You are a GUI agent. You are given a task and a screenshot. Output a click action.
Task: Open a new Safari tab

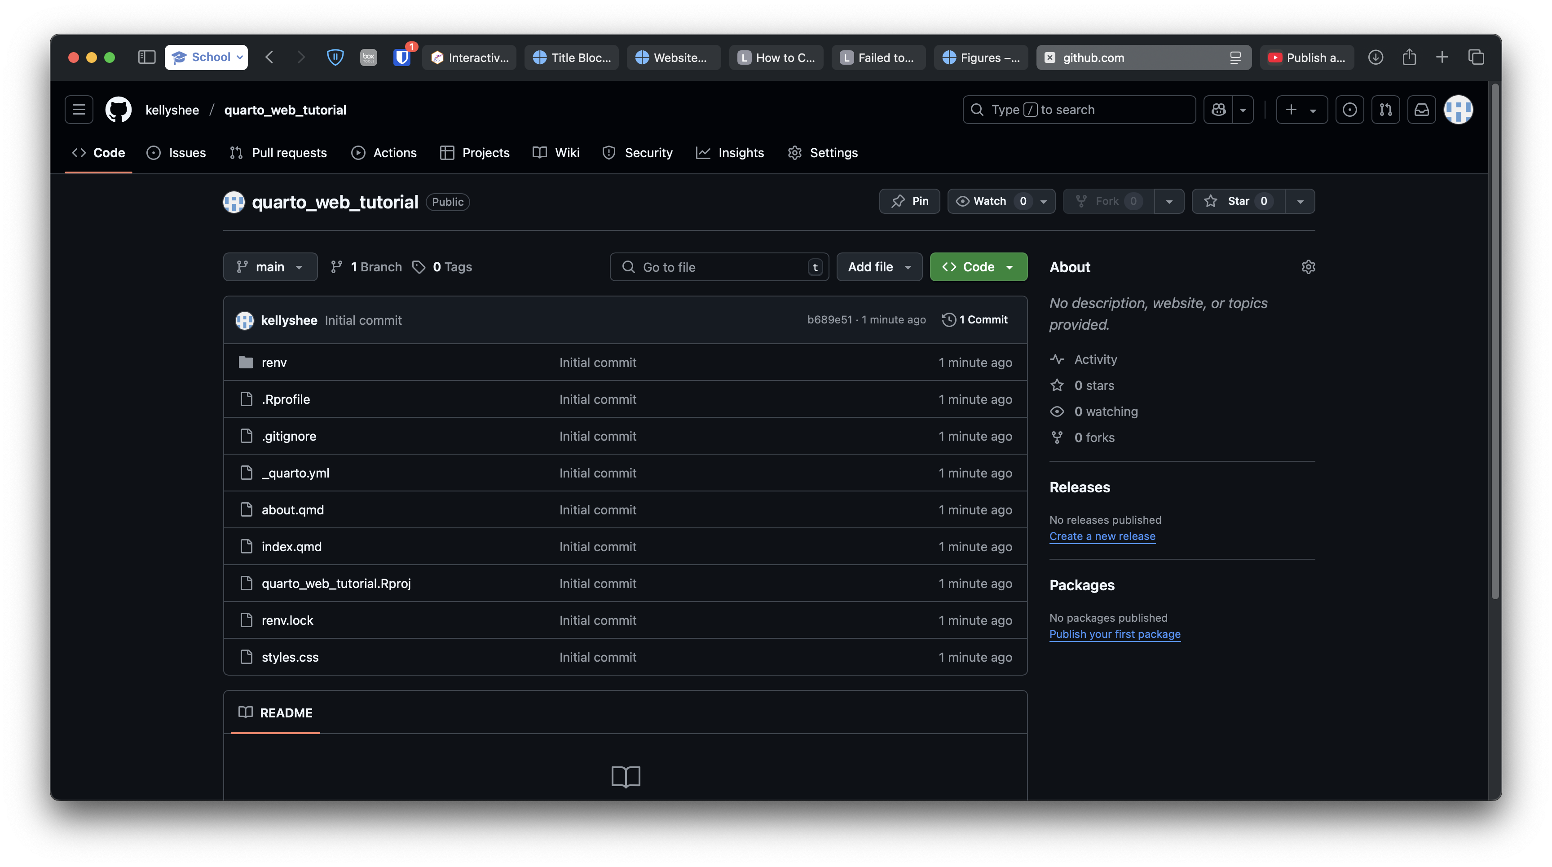point(1442,57)
